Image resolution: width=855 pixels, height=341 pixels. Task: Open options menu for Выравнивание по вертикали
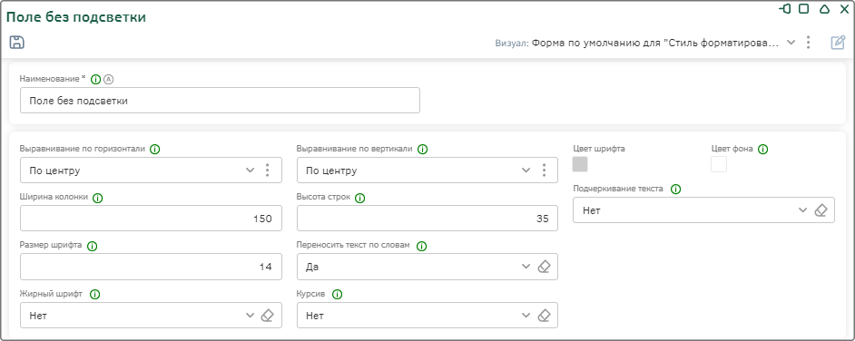click(x=544, y=170)
